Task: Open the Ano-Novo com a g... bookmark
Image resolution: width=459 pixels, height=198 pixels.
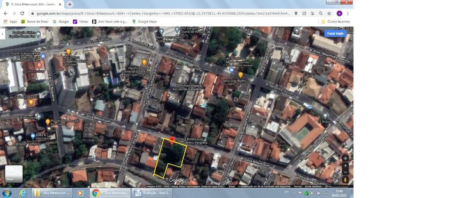Action: pyautogui.click(x=109, y=22)
